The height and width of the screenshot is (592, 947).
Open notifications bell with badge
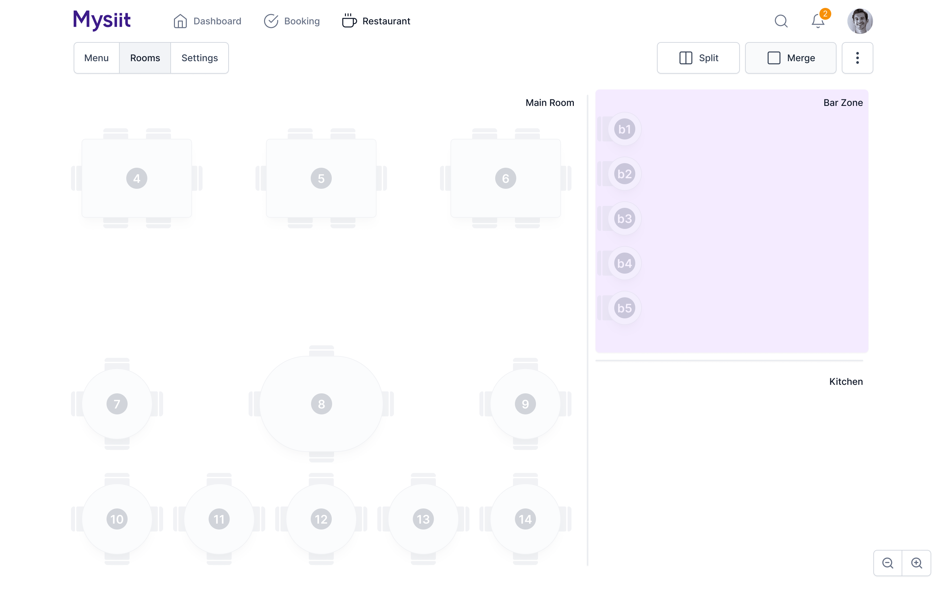tap(818, 21)
